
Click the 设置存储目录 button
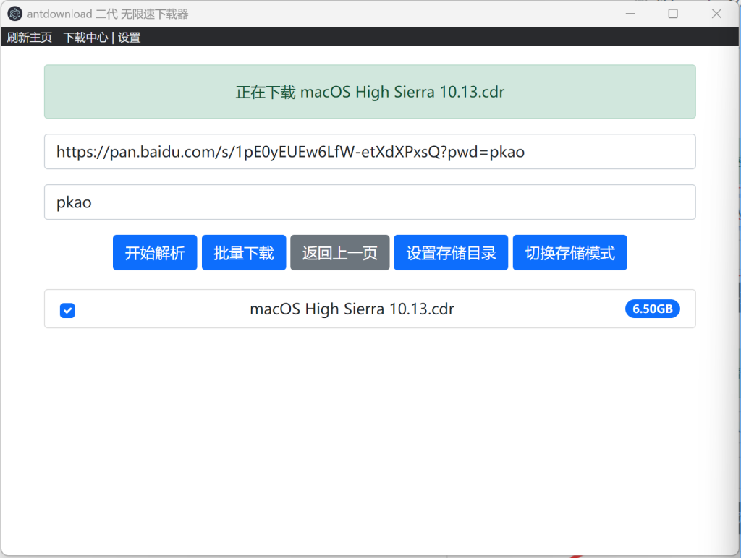(451, 252)
